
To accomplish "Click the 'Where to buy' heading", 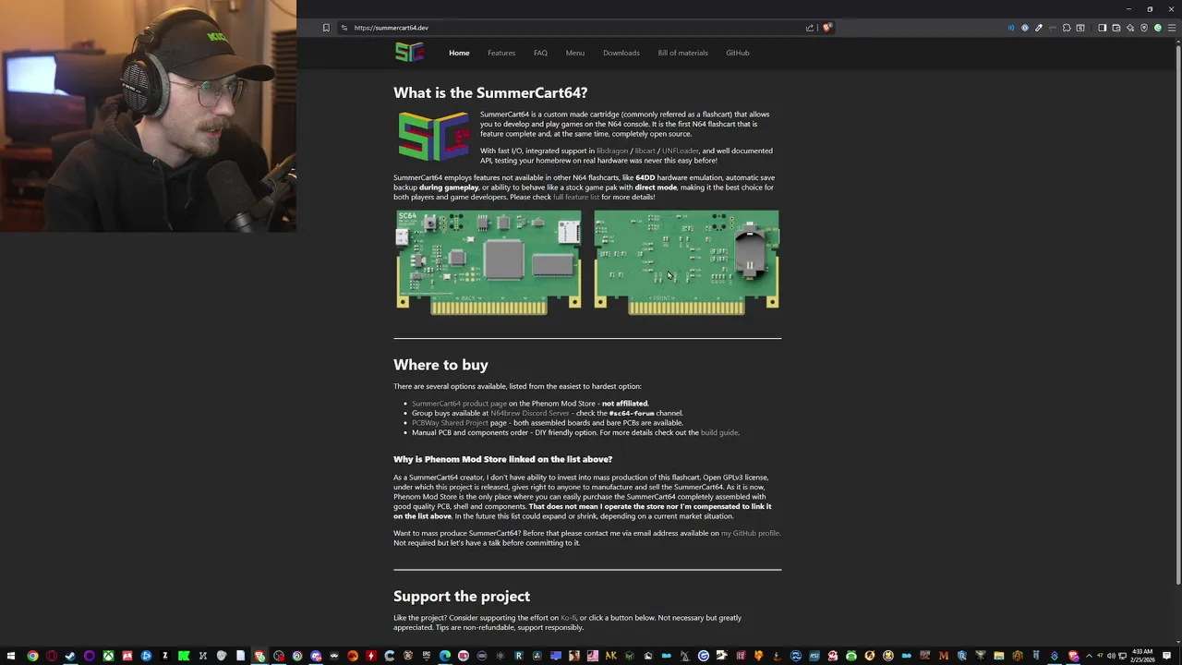I will 440,365.
